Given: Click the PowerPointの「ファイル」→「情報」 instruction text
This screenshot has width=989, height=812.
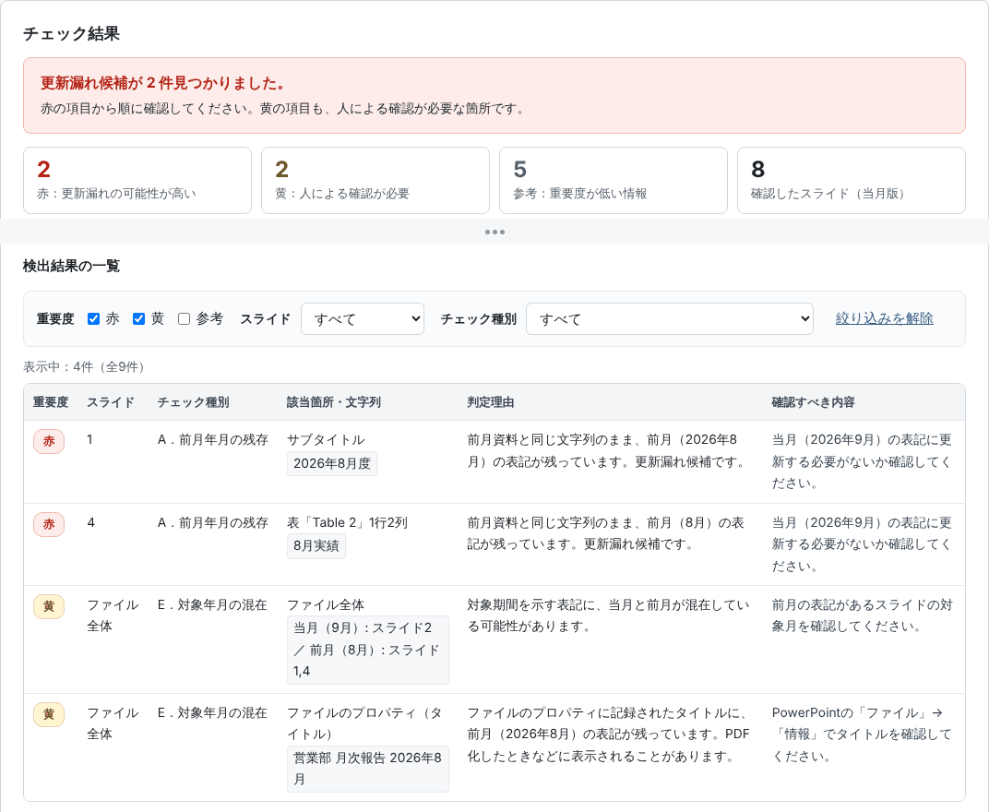Looking at the screenshot, I should tap(862, 734).
